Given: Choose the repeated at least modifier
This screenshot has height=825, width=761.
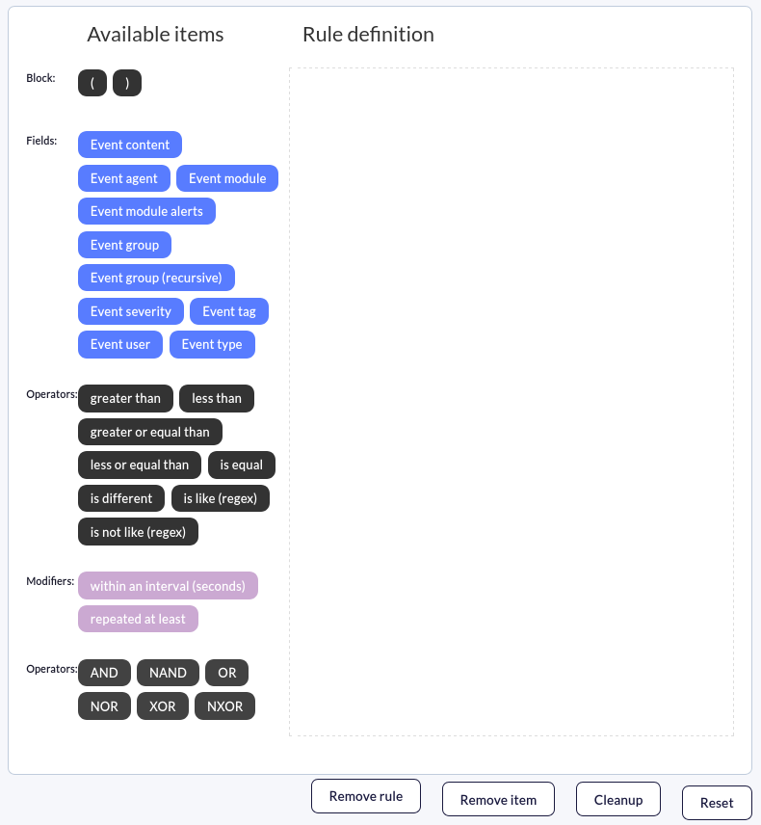Looking at the screenshot, I should point(139,619).
